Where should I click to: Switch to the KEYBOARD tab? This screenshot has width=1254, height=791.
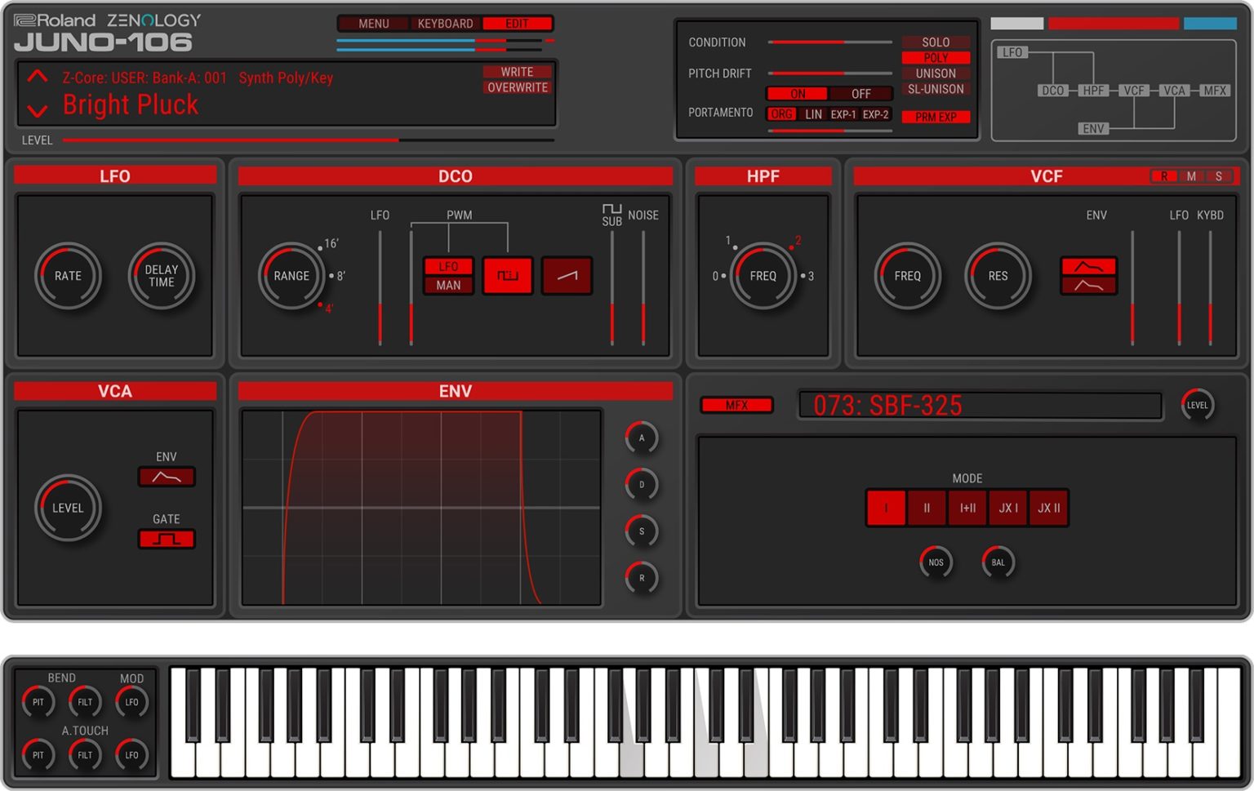click(445, 24)
